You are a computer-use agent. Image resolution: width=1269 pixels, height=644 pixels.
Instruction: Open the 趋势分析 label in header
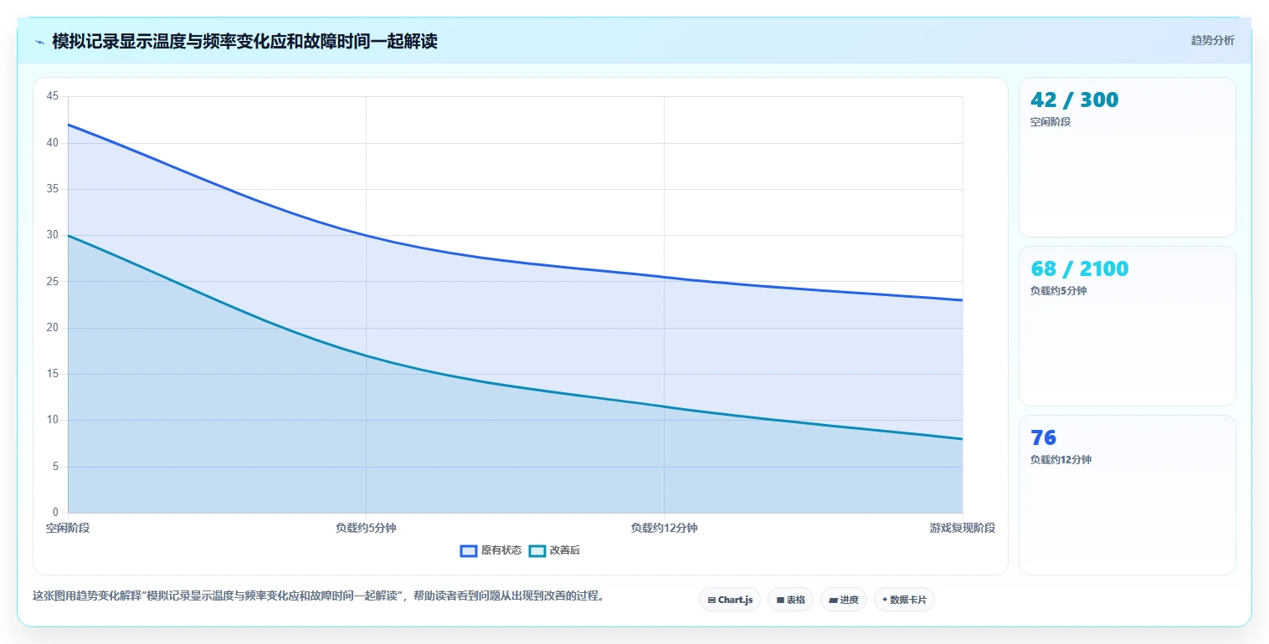[1212, 40]
